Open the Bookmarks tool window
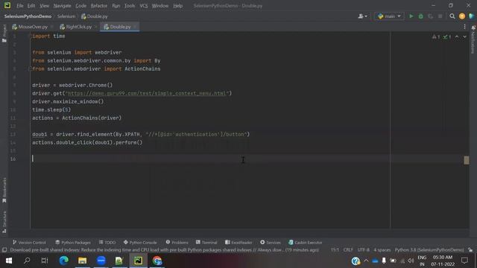The width and height of the screenshot is (477, 268). 4,191
